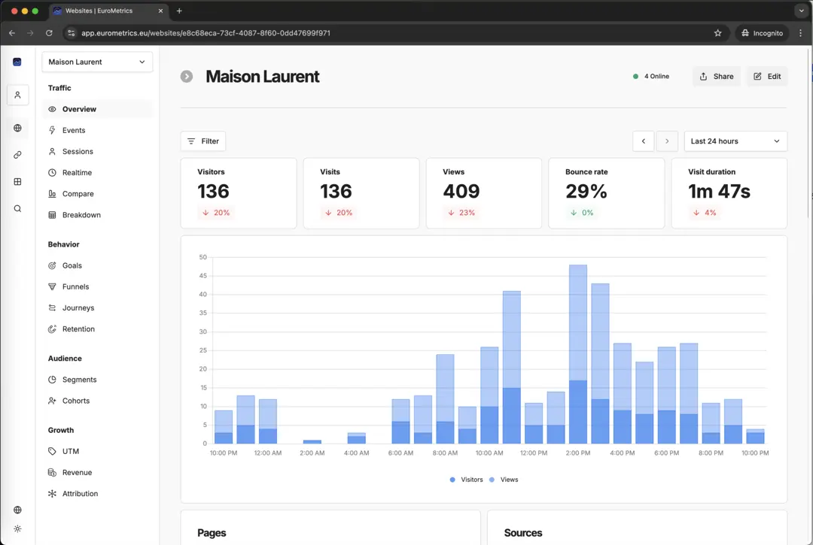The width and height of the screenshot is (813, 545).
Task: Open language globe icon at rail bottom
Action: click(17, 510)
